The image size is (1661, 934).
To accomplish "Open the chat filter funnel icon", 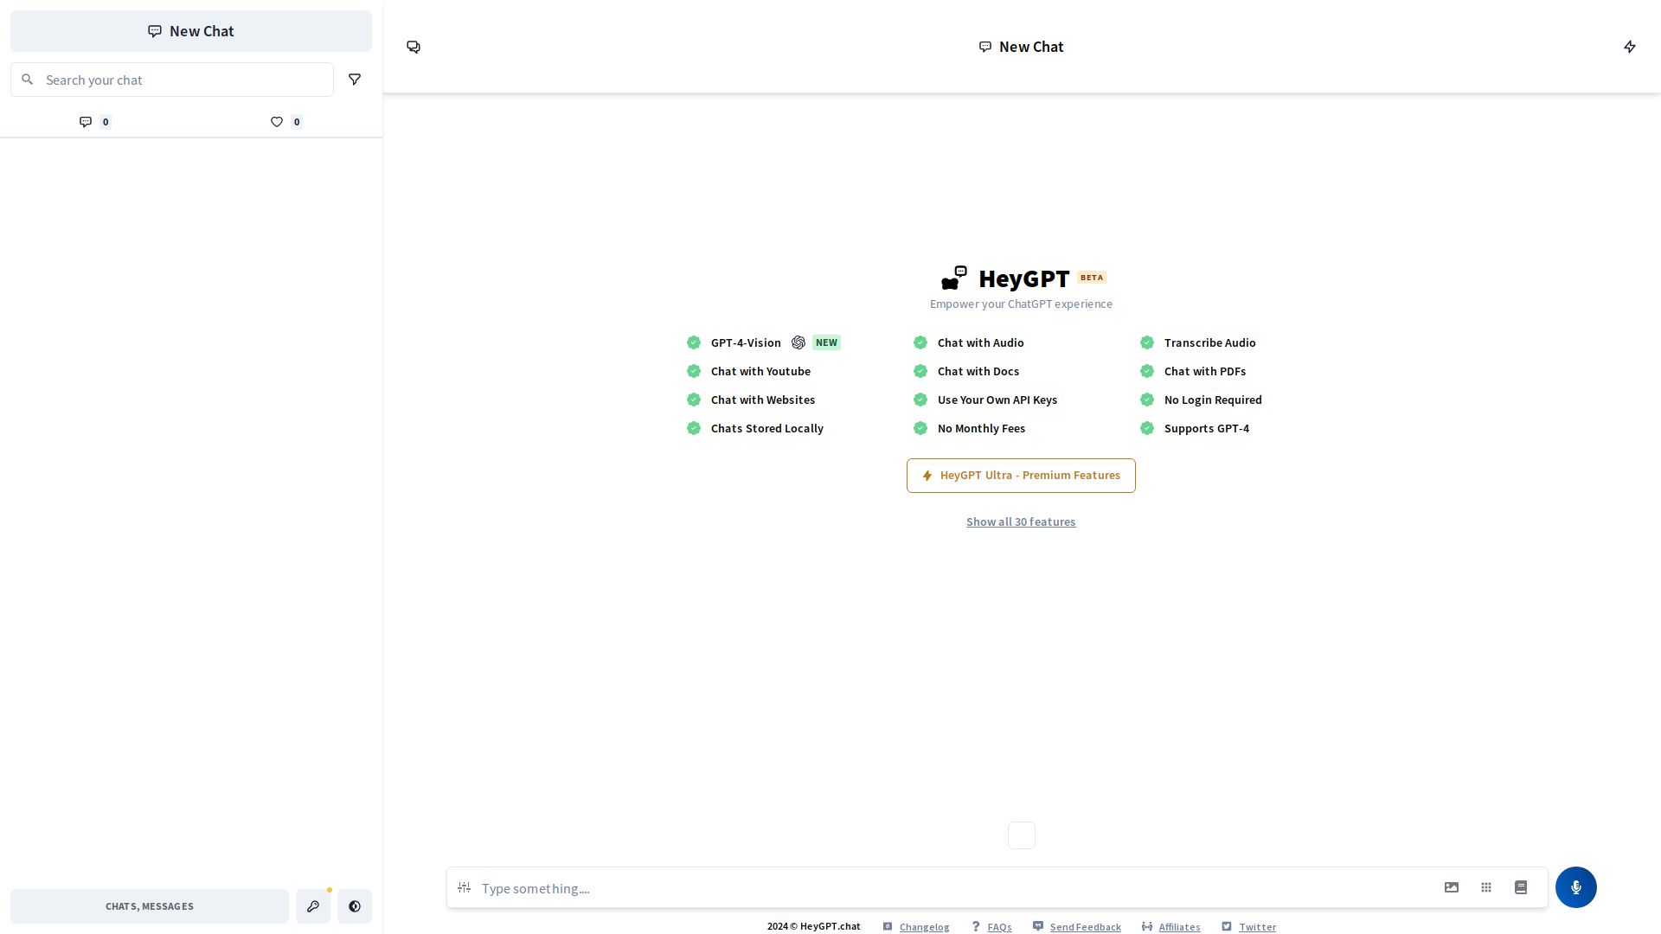I will [355, 80].
